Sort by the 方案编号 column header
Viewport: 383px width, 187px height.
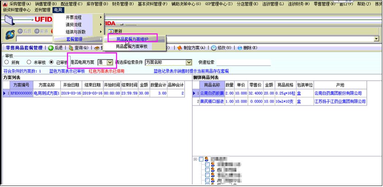(21, 85)
